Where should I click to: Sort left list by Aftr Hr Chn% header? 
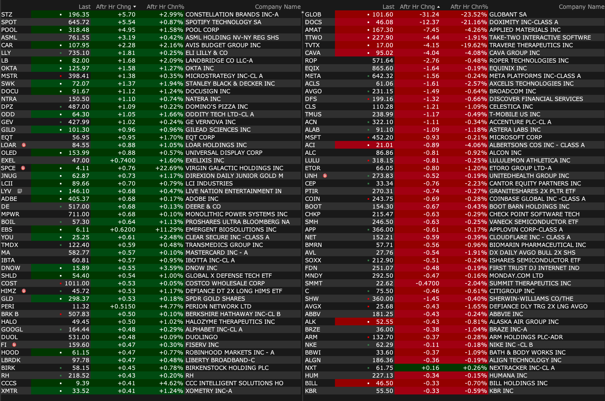(x=165, y=7)
